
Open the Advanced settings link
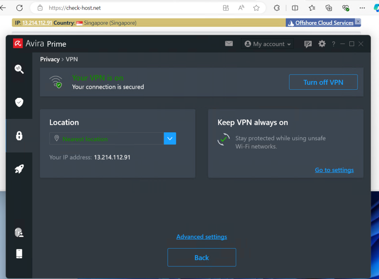(x=202, y=237)
